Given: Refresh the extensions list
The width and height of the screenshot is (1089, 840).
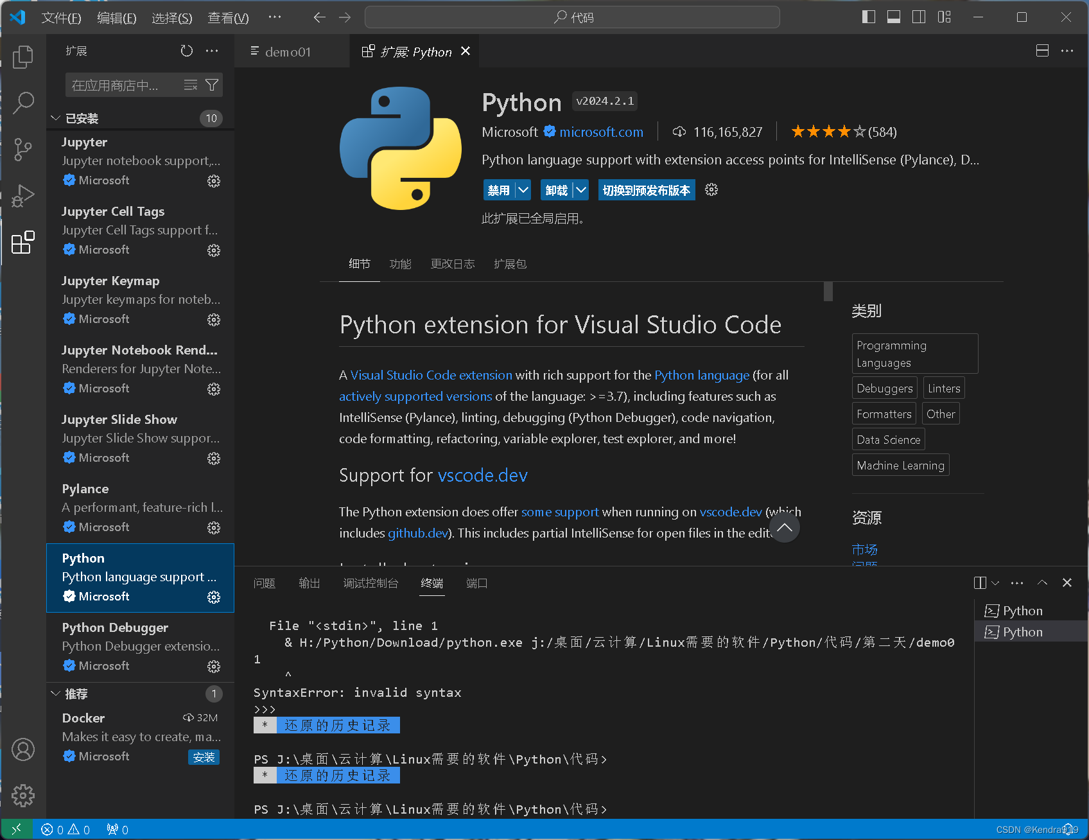Looking at the screenshot, I should click(187, 51).
